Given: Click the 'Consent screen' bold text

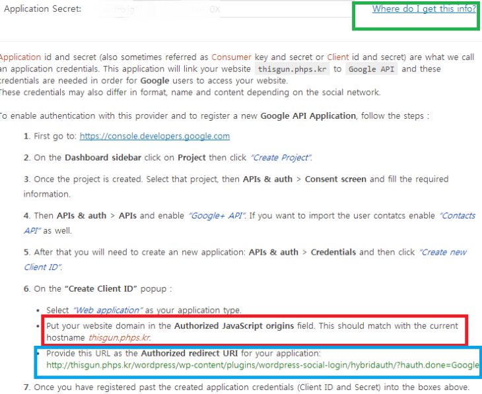Looking at the screenshot, I should click(x=335, y=179).
